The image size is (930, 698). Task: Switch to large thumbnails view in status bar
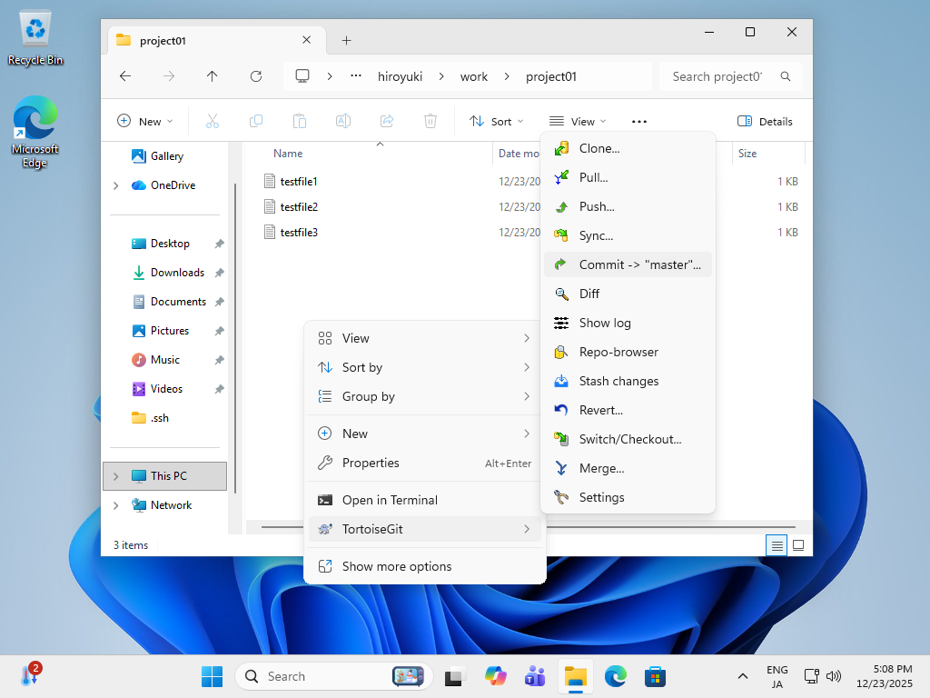[798, 545]
